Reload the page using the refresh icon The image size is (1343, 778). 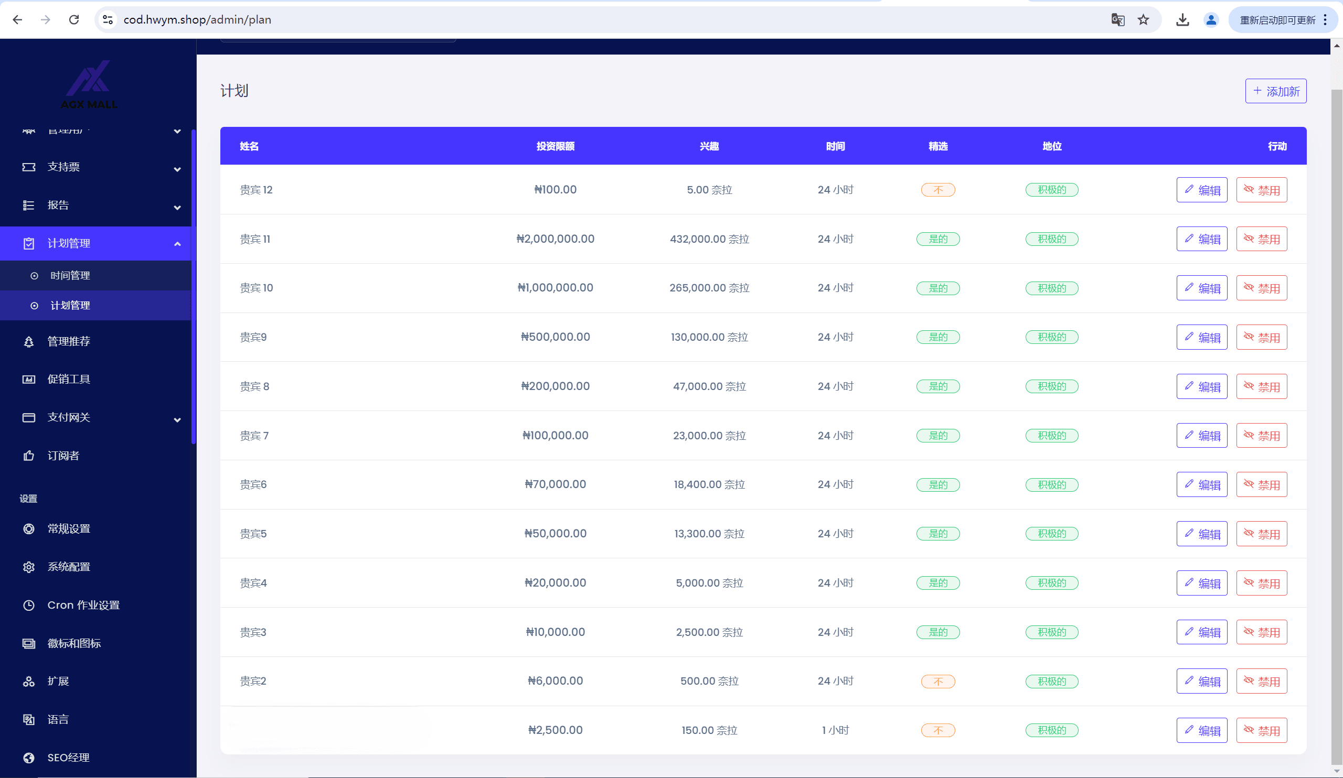[x=74, y=20]
